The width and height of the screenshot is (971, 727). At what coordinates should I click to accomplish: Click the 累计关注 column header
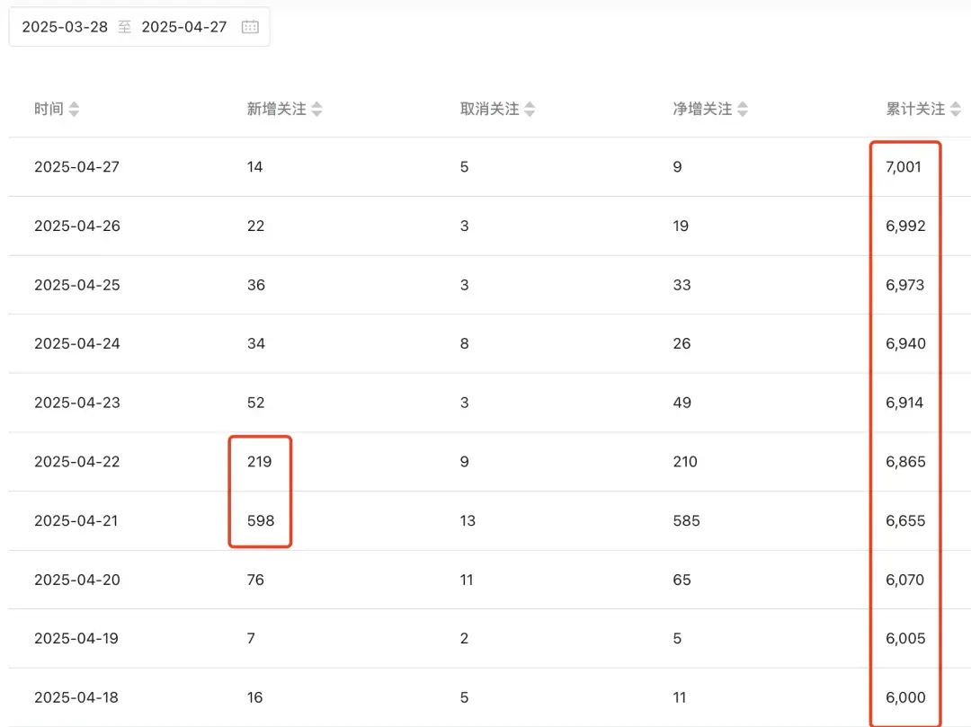pos(915,110)
